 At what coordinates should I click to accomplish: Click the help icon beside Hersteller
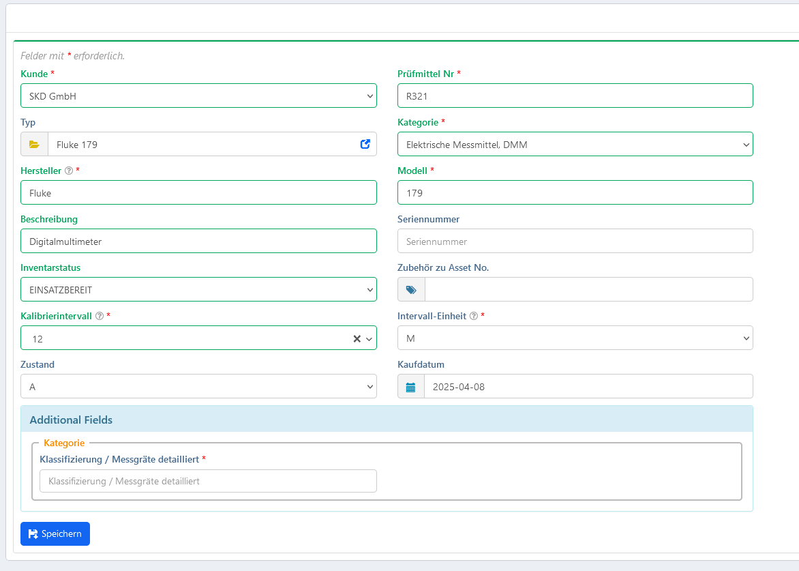pyautogui.click(x=68, y=171)
